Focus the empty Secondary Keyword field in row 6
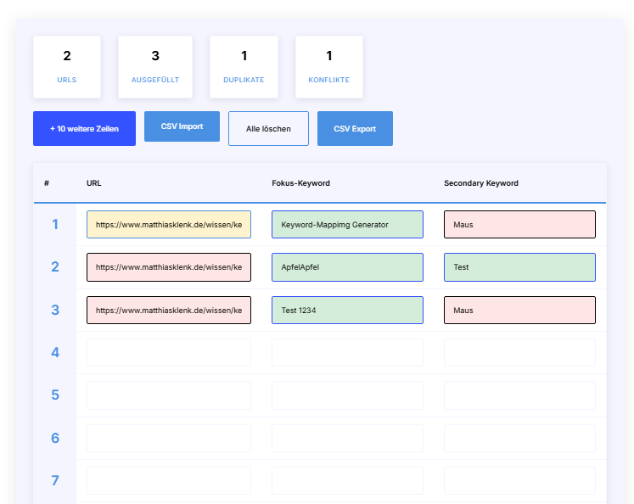 coord(519,438)
